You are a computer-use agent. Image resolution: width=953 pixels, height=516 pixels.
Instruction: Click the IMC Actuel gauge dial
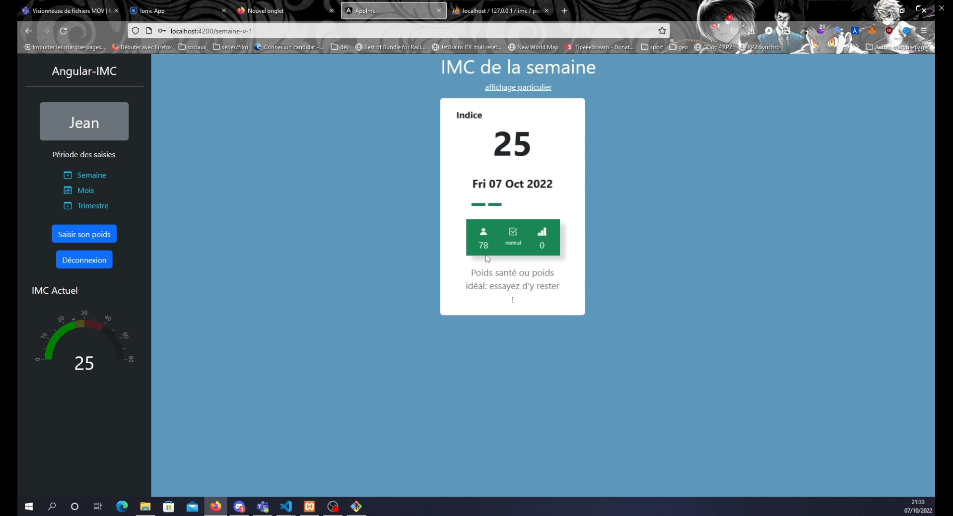(84, 342)
